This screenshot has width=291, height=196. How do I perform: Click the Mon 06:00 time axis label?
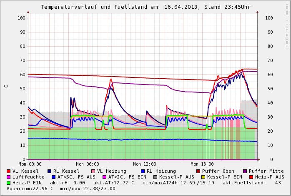(88, 164)
